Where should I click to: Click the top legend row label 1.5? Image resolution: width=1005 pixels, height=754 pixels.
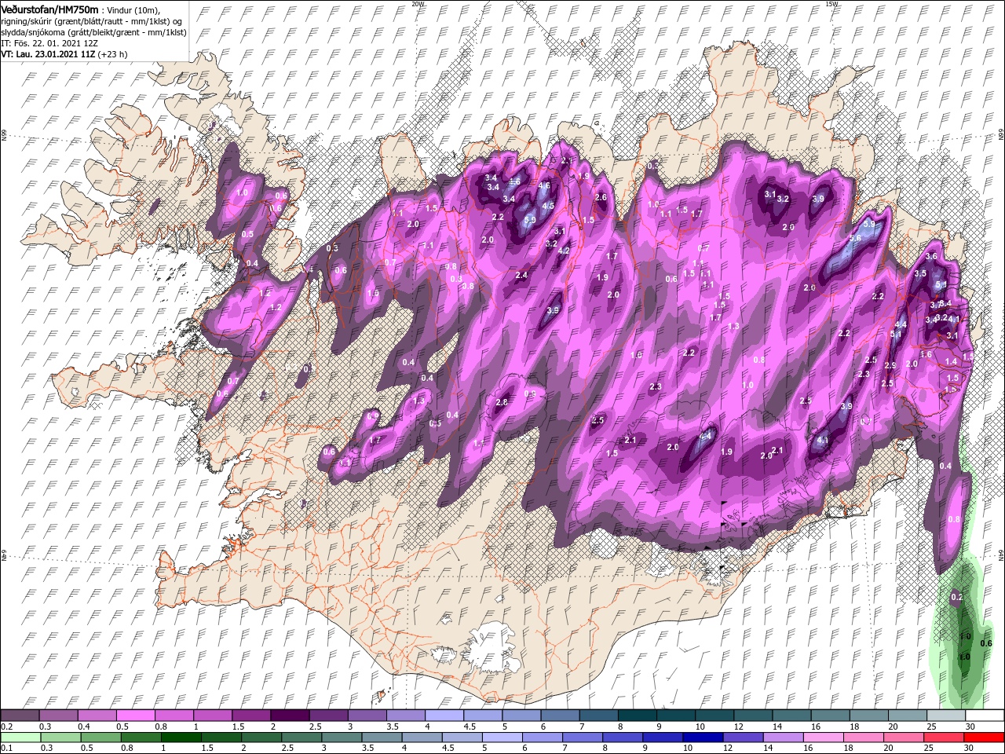pyautogui.click(x=238, y=727)
